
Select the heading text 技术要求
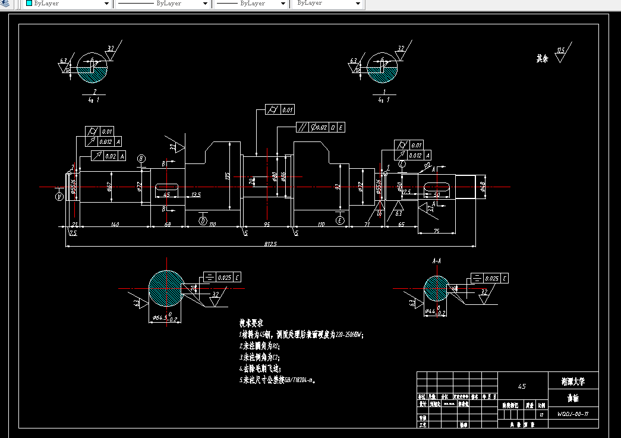click(251, 323)
